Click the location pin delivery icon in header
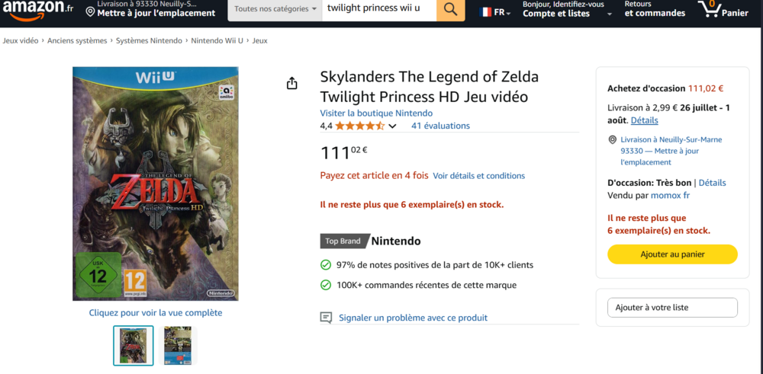This screenshot has width=763, height=374. pos(90,11)
